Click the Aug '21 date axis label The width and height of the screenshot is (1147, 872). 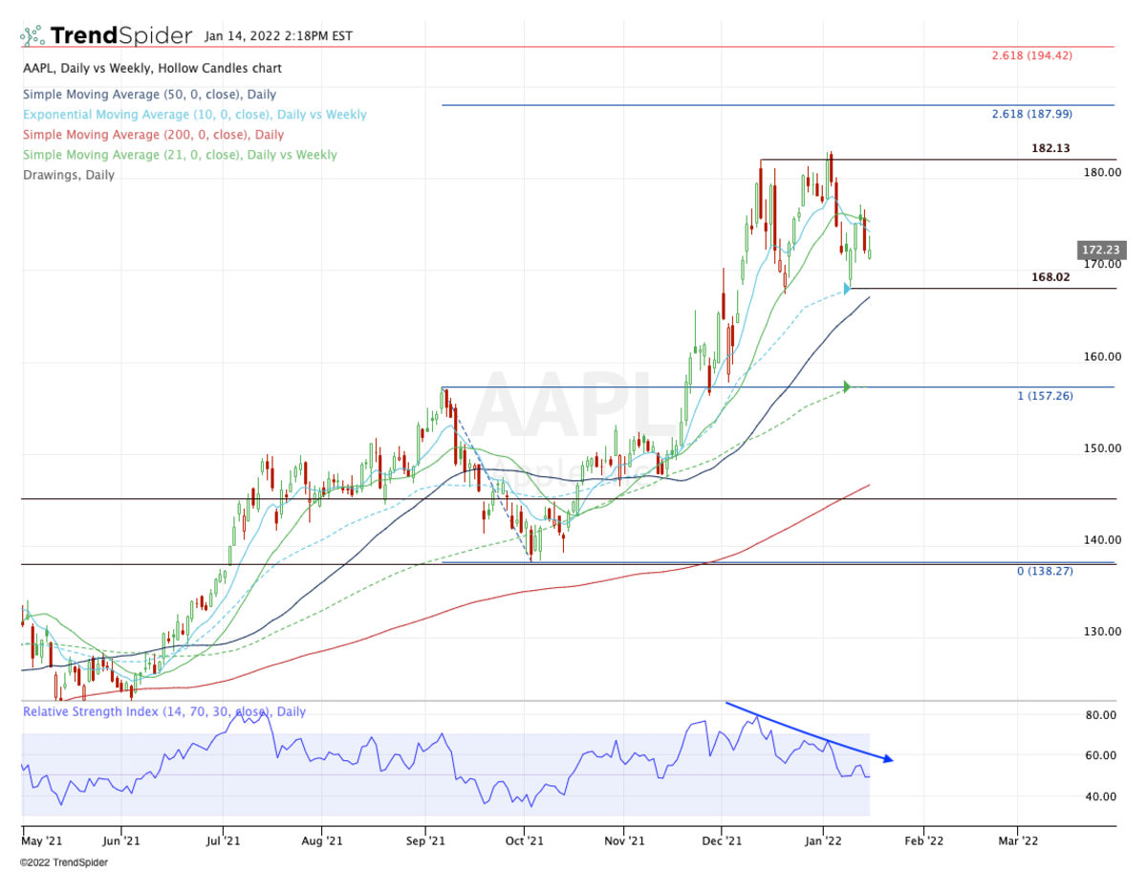click(320, 841)
